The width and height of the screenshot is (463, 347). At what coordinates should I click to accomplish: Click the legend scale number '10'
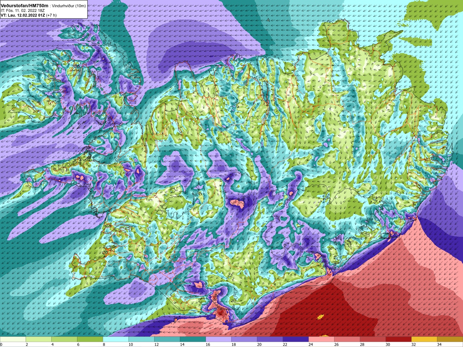[x=131, y=344]
